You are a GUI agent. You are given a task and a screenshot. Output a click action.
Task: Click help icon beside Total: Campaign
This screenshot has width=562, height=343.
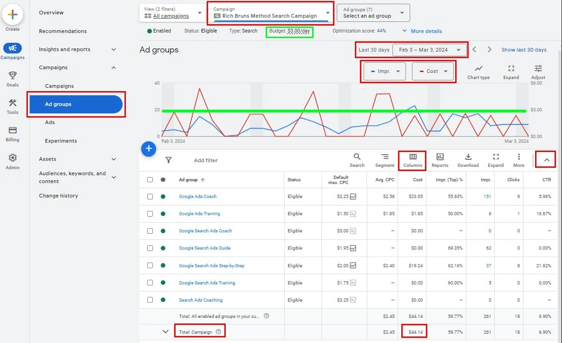point(219,332)
